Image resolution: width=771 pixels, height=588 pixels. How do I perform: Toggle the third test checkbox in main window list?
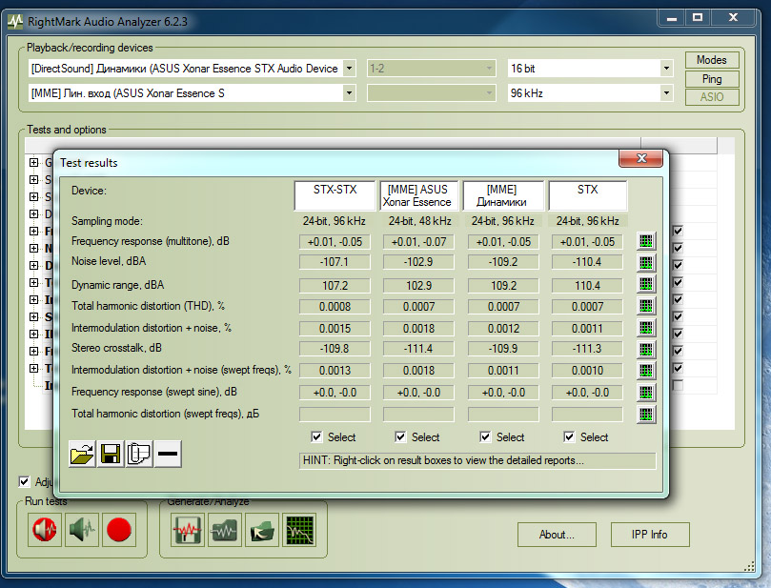click(x=678, y=265)
